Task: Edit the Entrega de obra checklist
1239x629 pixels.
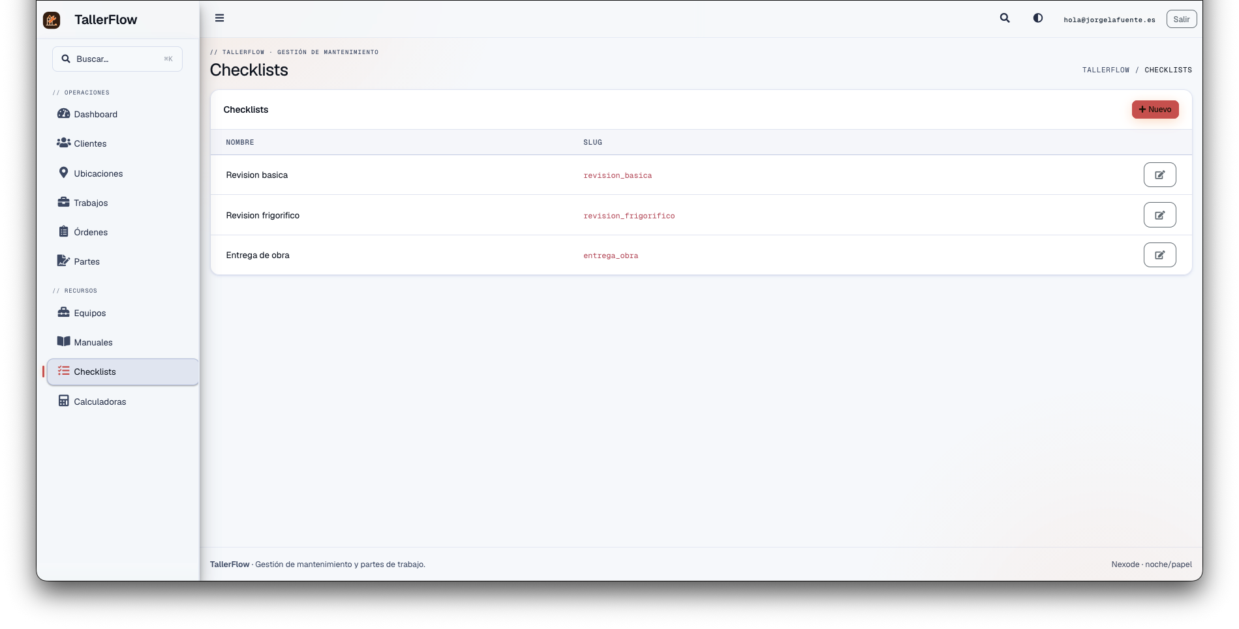Action: (x=1159, y=255)
